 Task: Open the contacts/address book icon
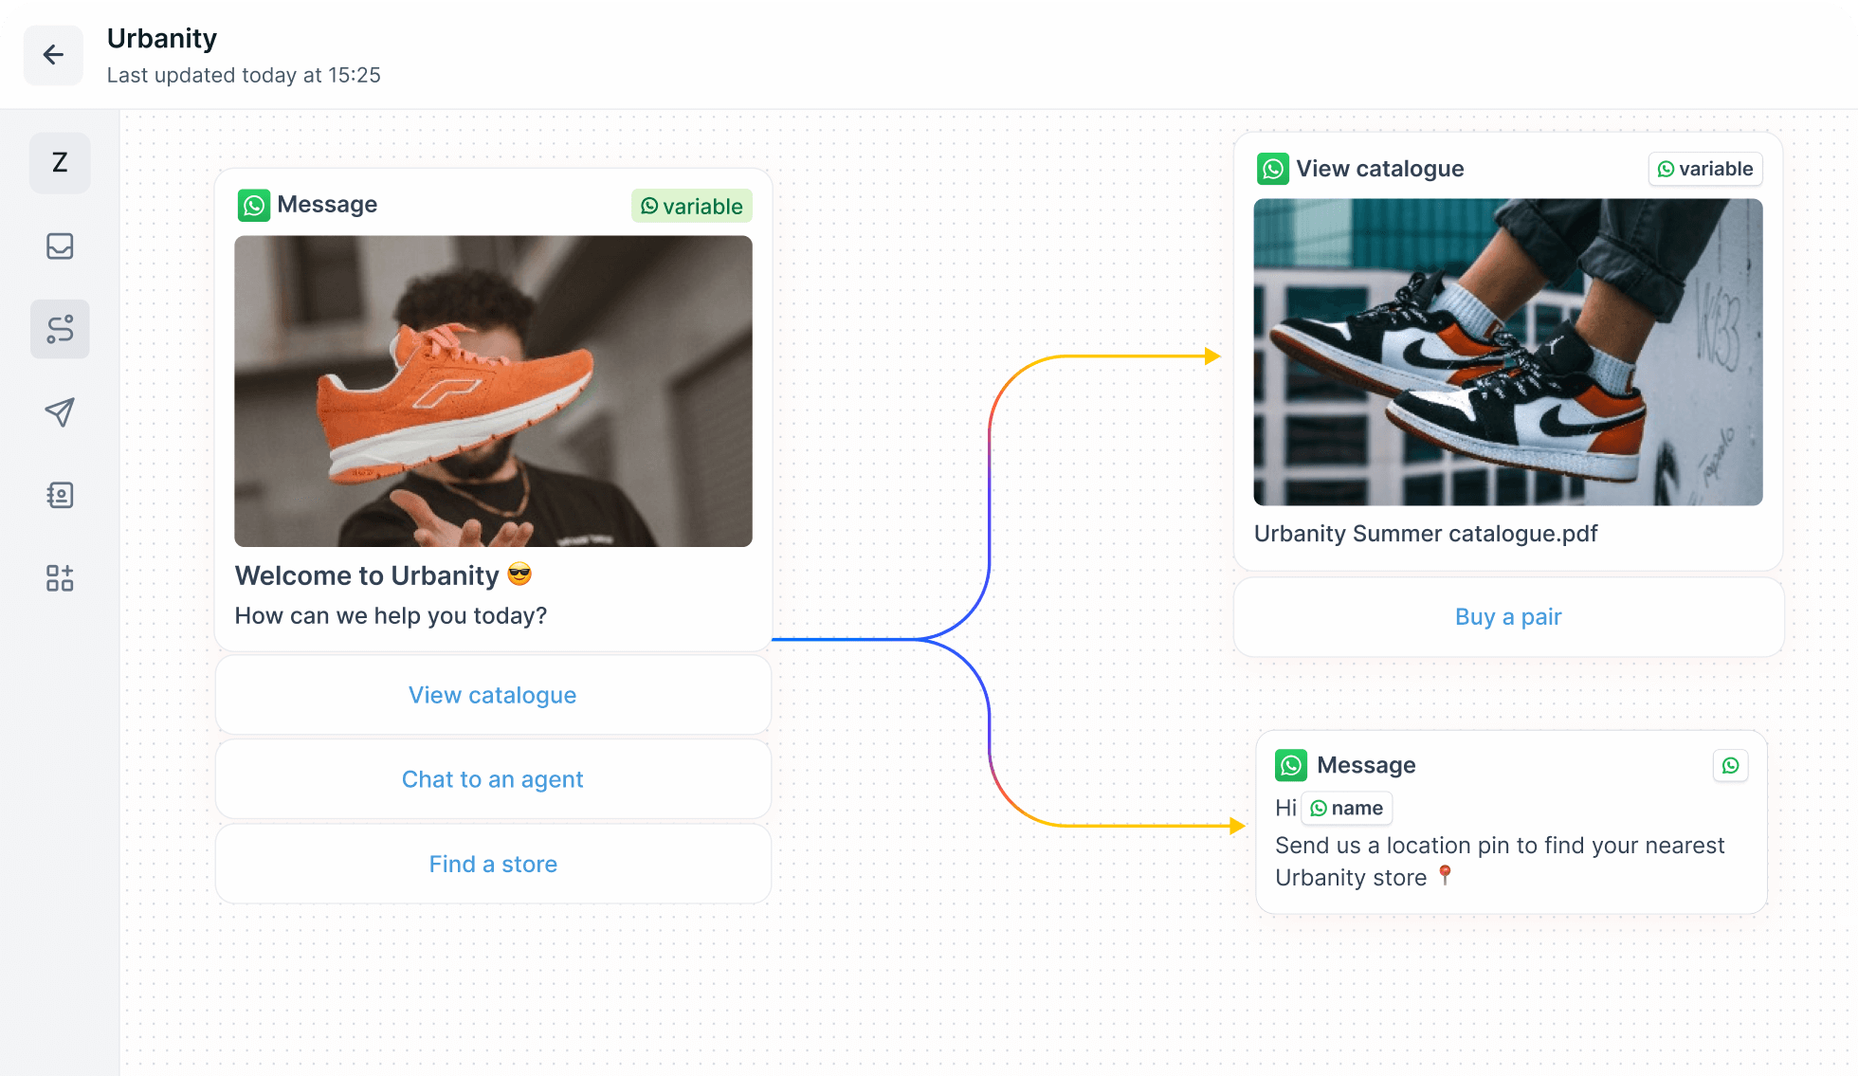pyautogui.click(x=59, y=495)
